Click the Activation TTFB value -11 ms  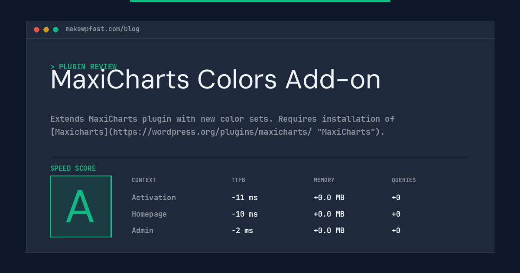point(244,198)
